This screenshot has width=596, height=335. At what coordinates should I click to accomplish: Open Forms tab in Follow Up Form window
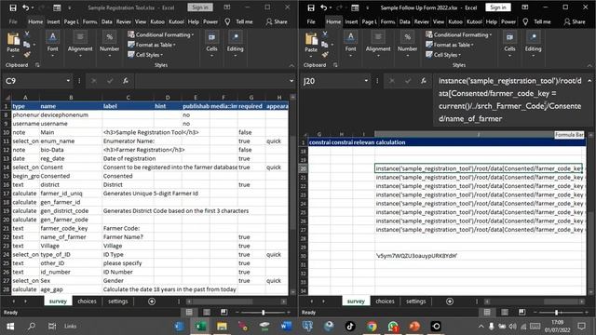[387, 21]
